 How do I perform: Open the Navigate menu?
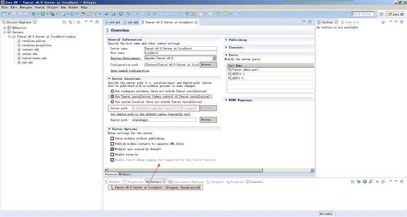pyautogui.click(x=25, y=7)
